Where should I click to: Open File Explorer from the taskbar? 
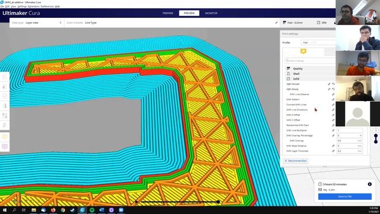pos(34,210)
